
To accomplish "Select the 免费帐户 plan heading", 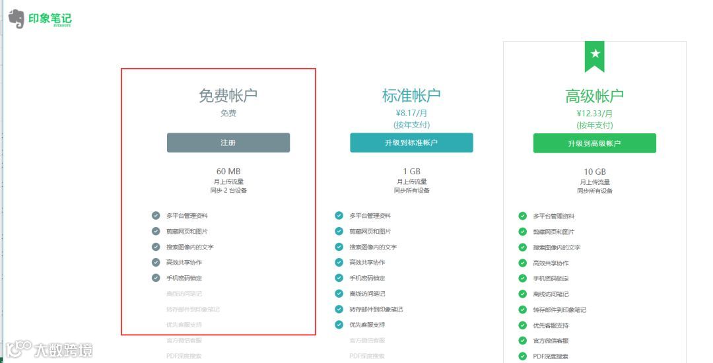I will coord(228,96).
